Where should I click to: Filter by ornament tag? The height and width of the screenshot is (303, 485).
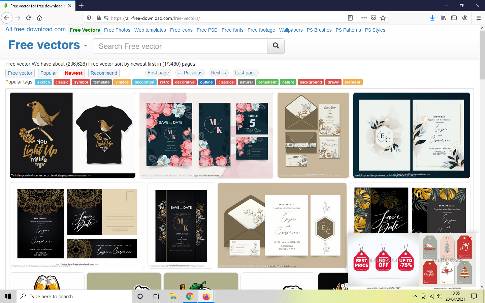click(267, 82)
